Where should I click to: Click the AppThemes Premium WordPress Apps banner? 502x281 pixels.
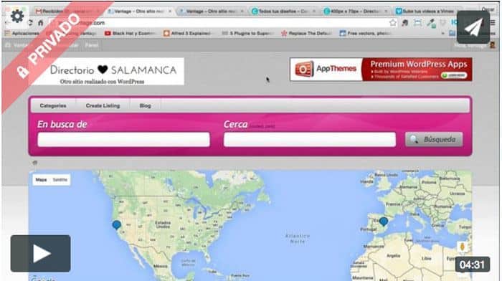(x=381, y=70)
